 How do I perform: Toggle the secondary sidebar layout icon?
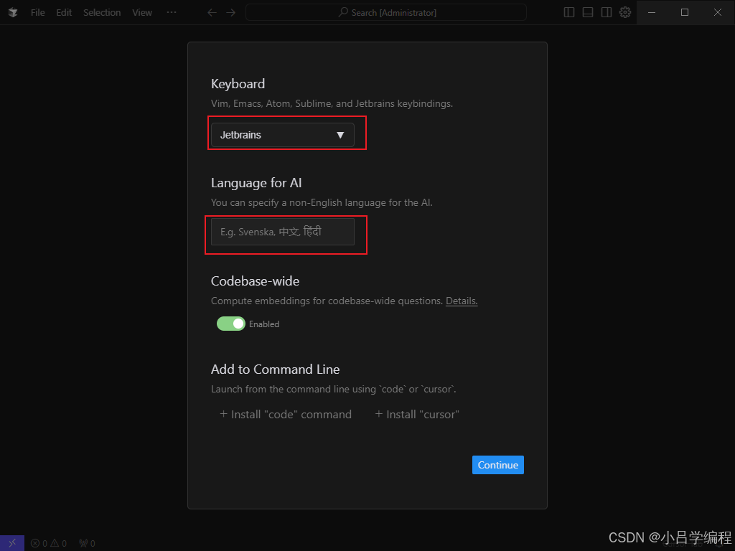[607, 12]
